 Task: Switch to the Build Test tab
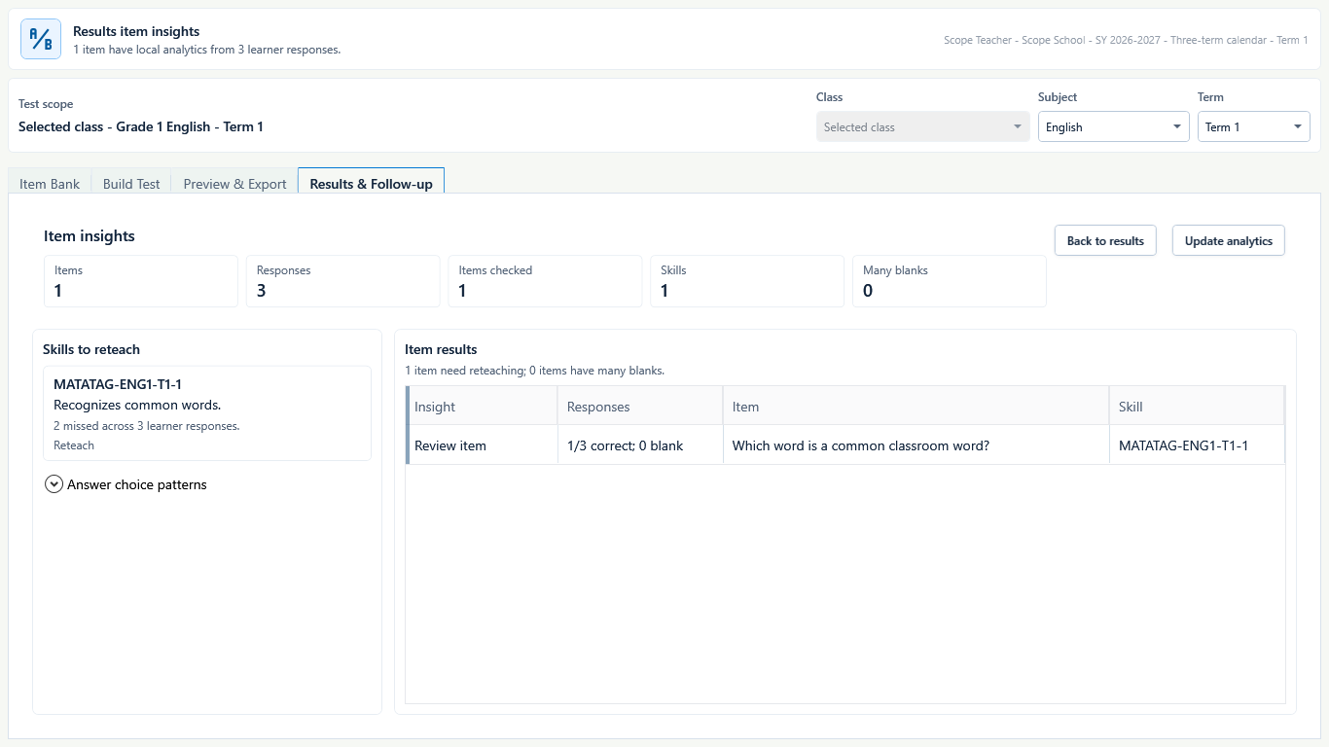click(131, 184)
